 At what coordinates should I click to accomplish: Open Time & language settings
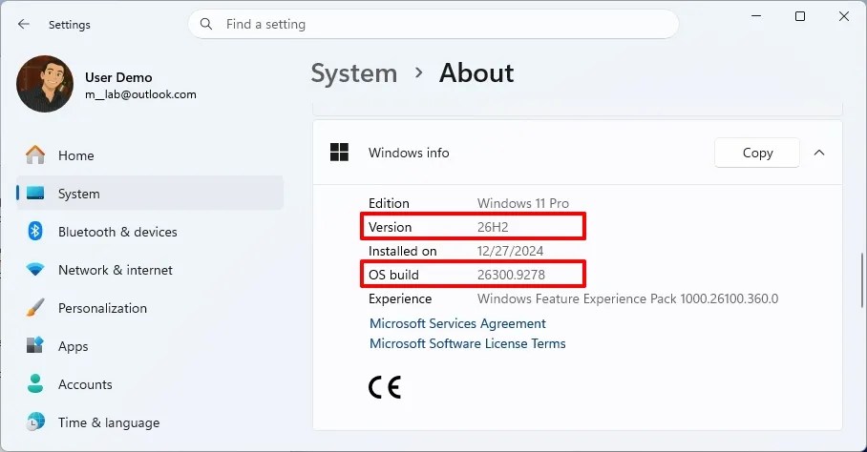150,422
